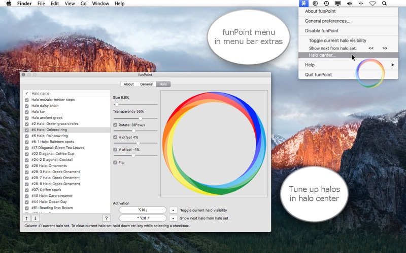Viewport: 406px width, 253px height.
Task: Click the ⌥⌘/ toggle visibility shortcut field
Action: 143,210
